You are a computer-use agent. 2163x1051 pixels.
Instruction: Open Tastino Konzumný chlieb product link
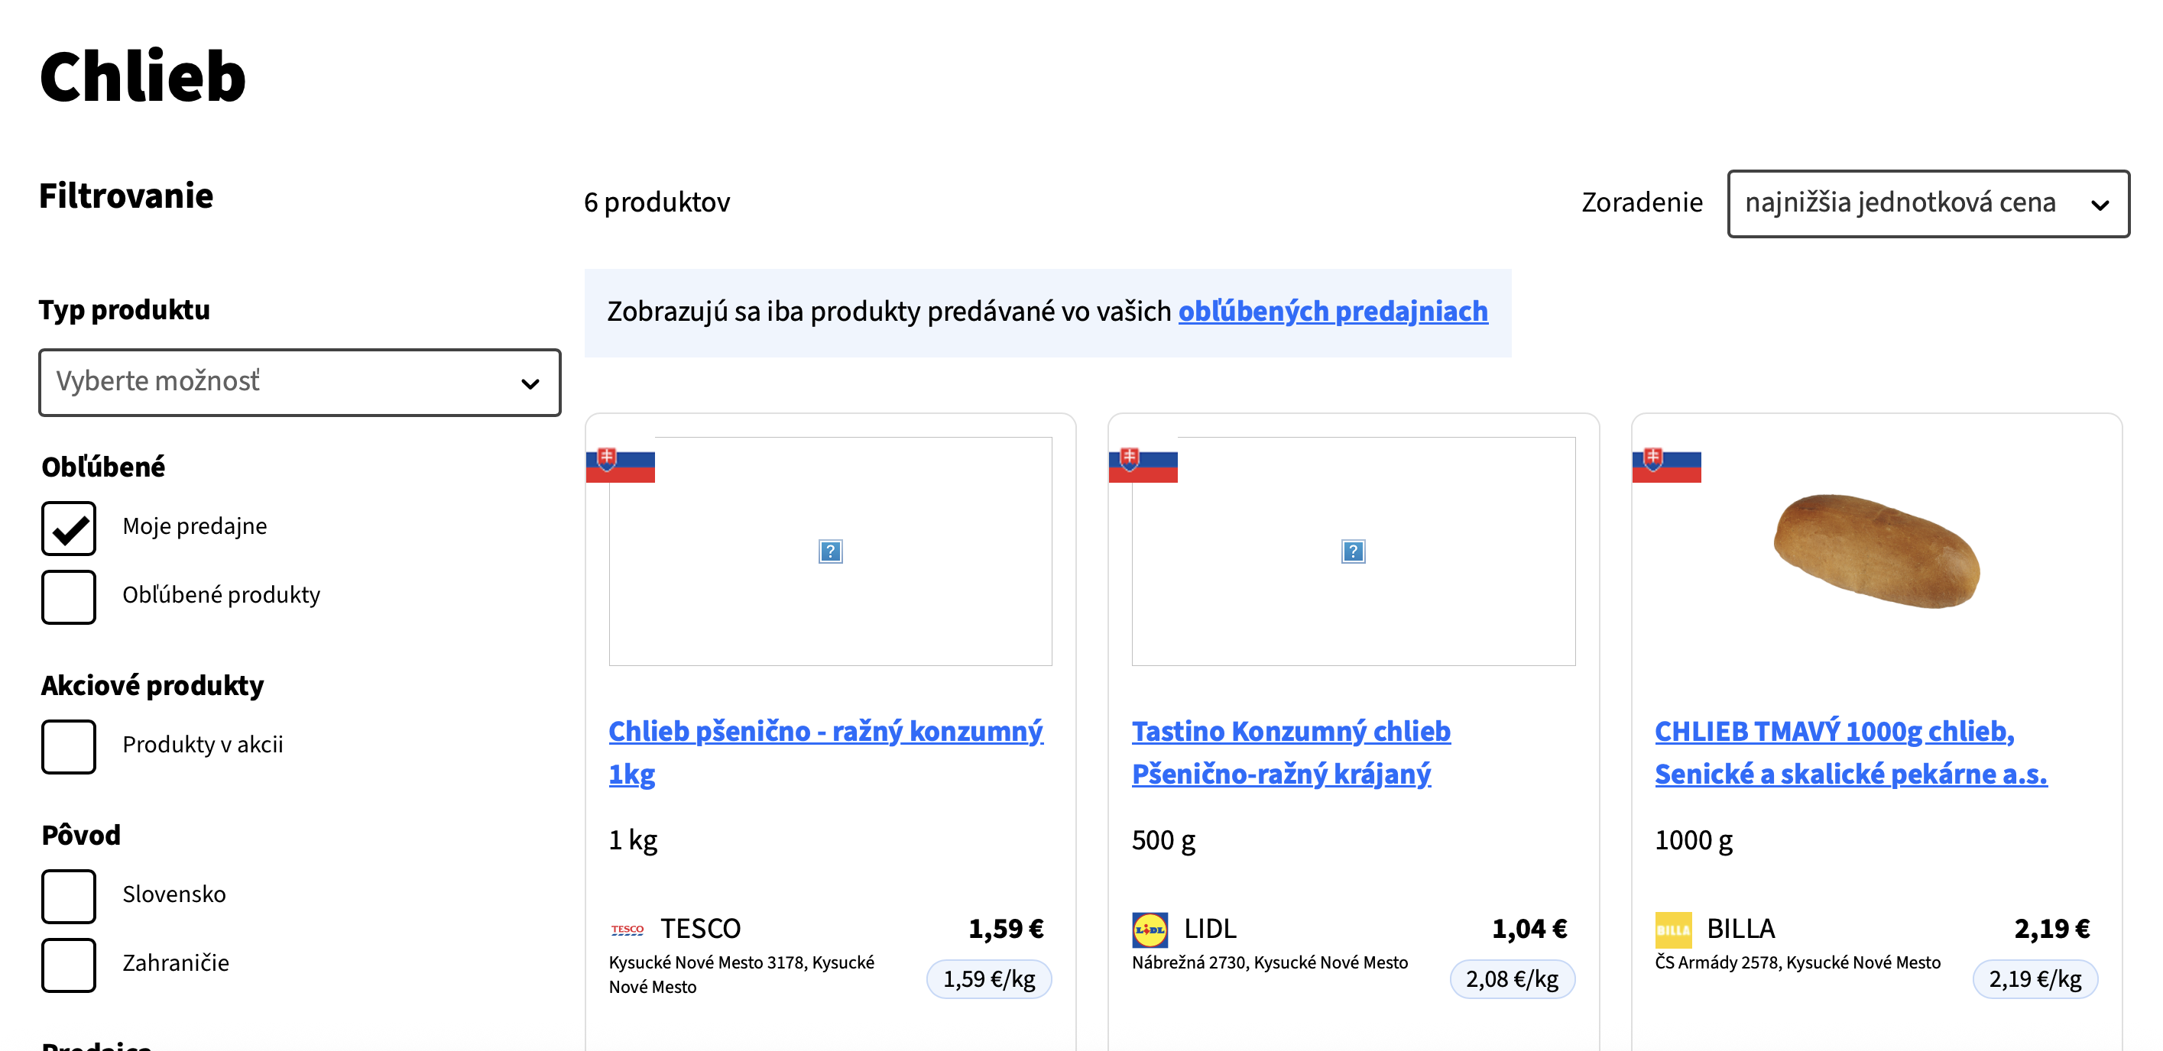click(1292, 752)
